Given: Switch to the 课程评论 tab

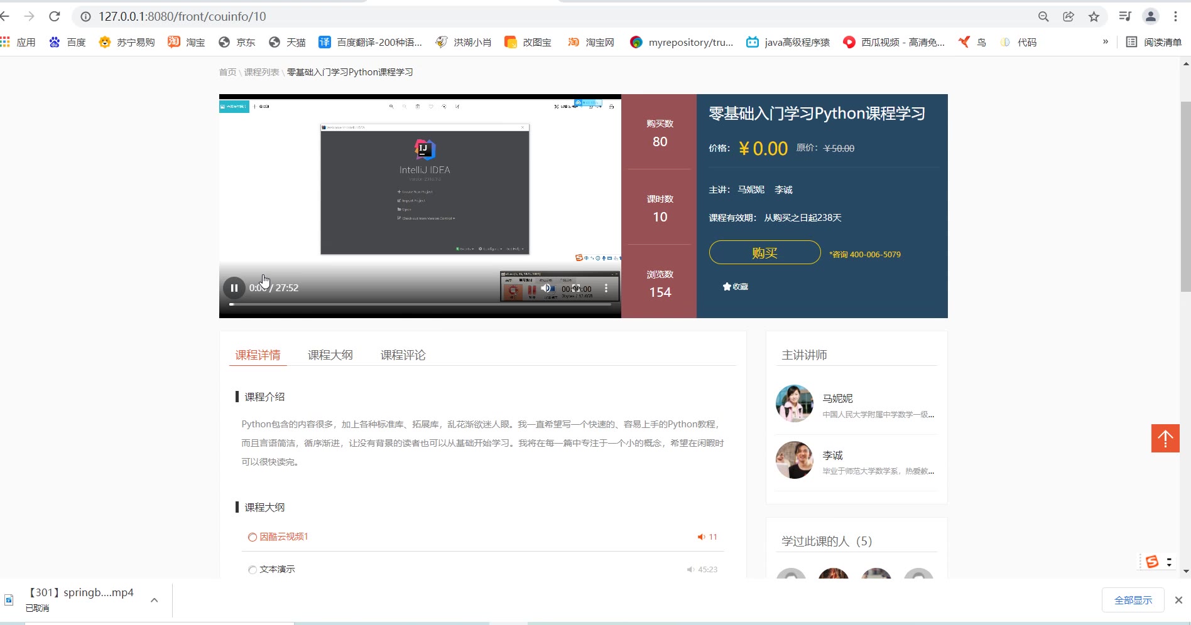Looking at the screenshot, I should 403,355.
